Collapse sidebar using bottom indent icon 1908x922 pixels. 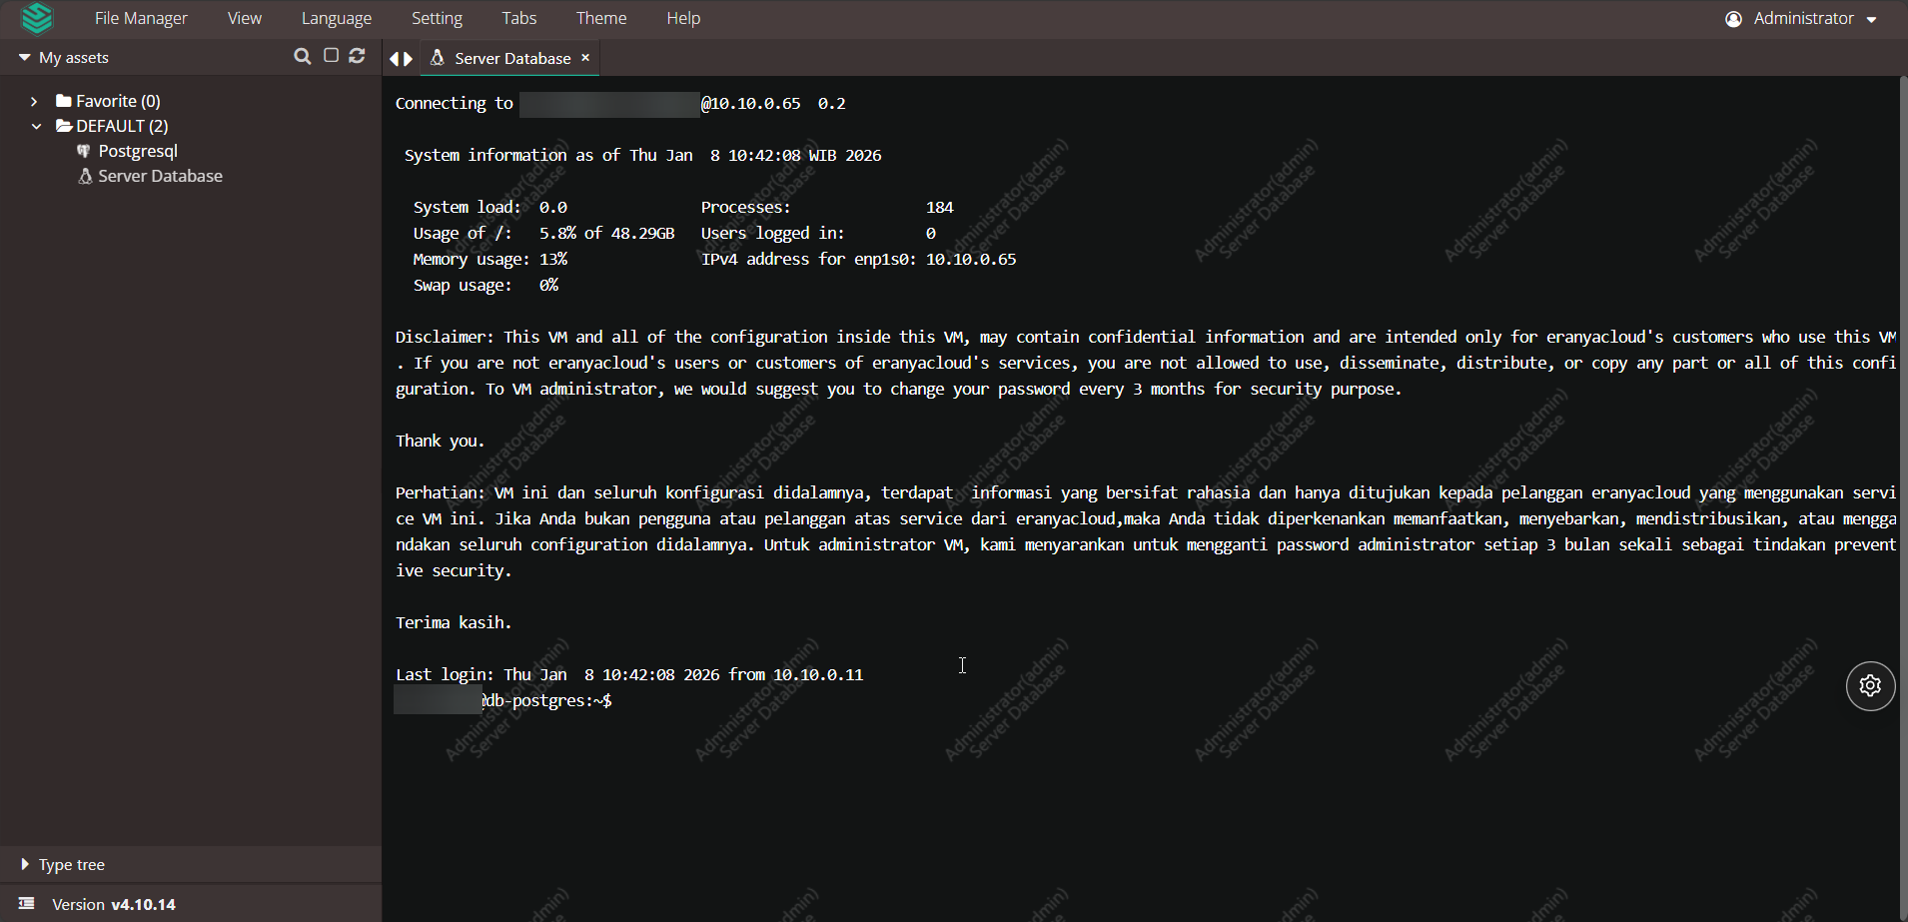(x=26, y=904)
